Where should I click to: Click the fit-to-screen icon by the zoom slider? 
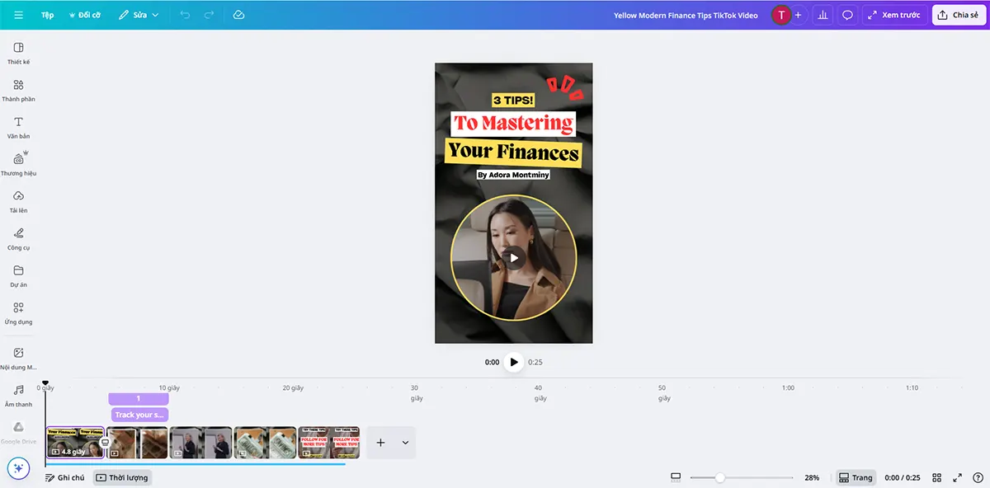pyautogui.click(x=676, y=477)
